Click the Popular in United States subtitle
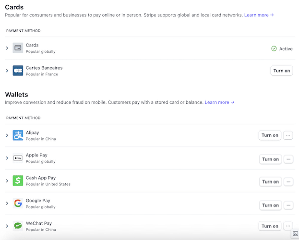 coord(48,184)
